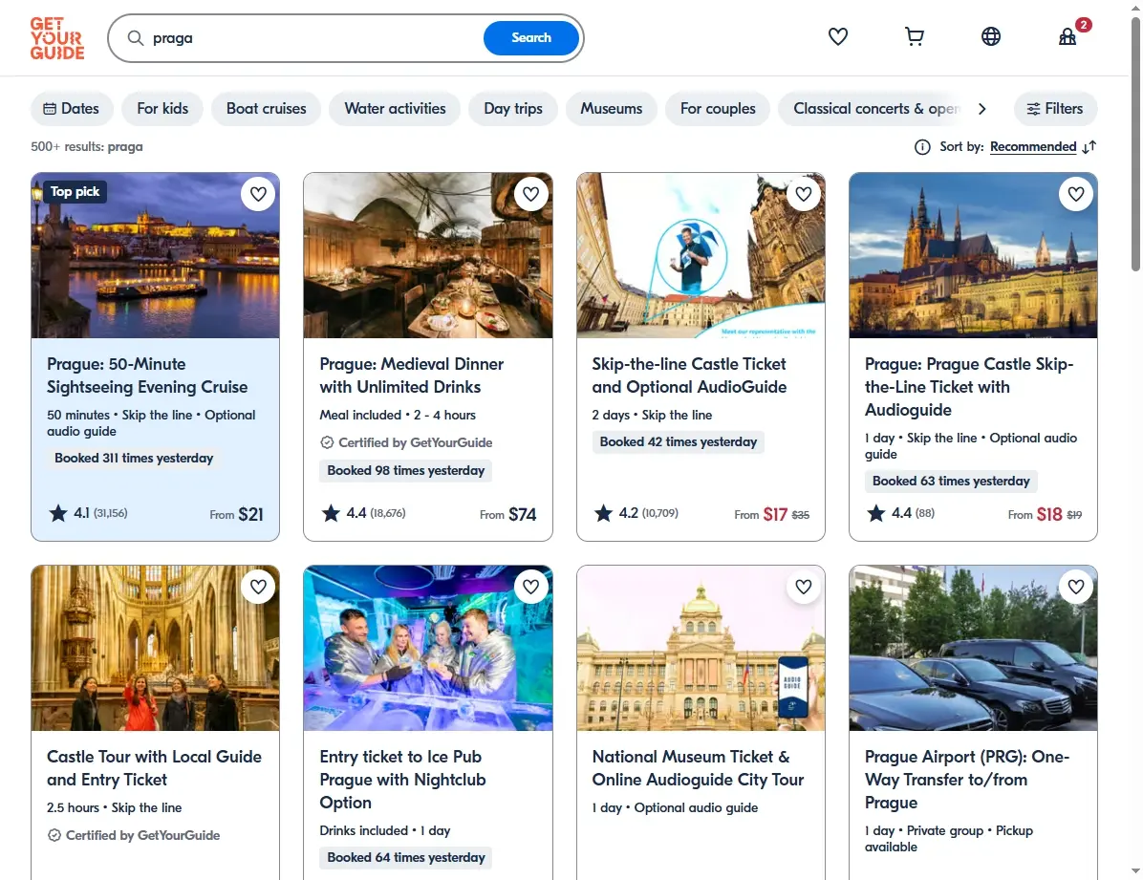
Task: Open the language globe icon
Action: [991, 36]
